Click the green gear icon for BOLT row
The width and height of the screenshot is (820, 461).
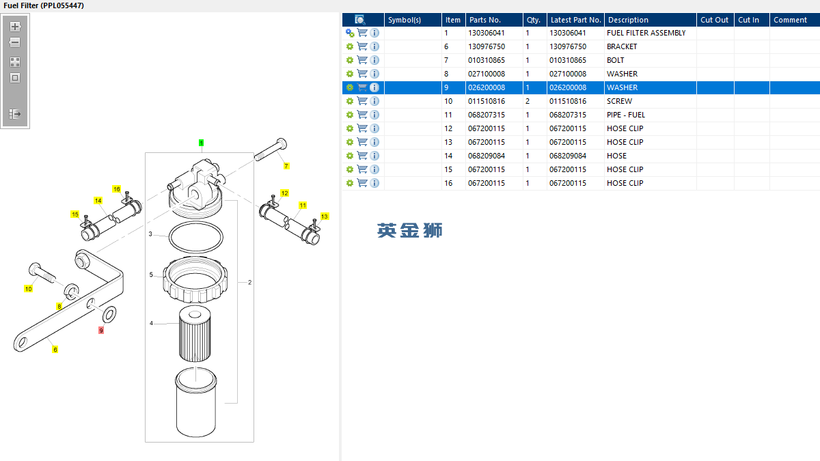coord(350,60)
